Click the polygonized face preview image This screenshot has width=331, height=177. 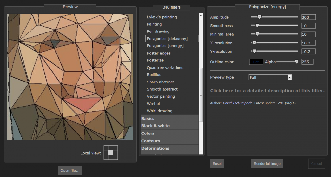pos(70,77)
